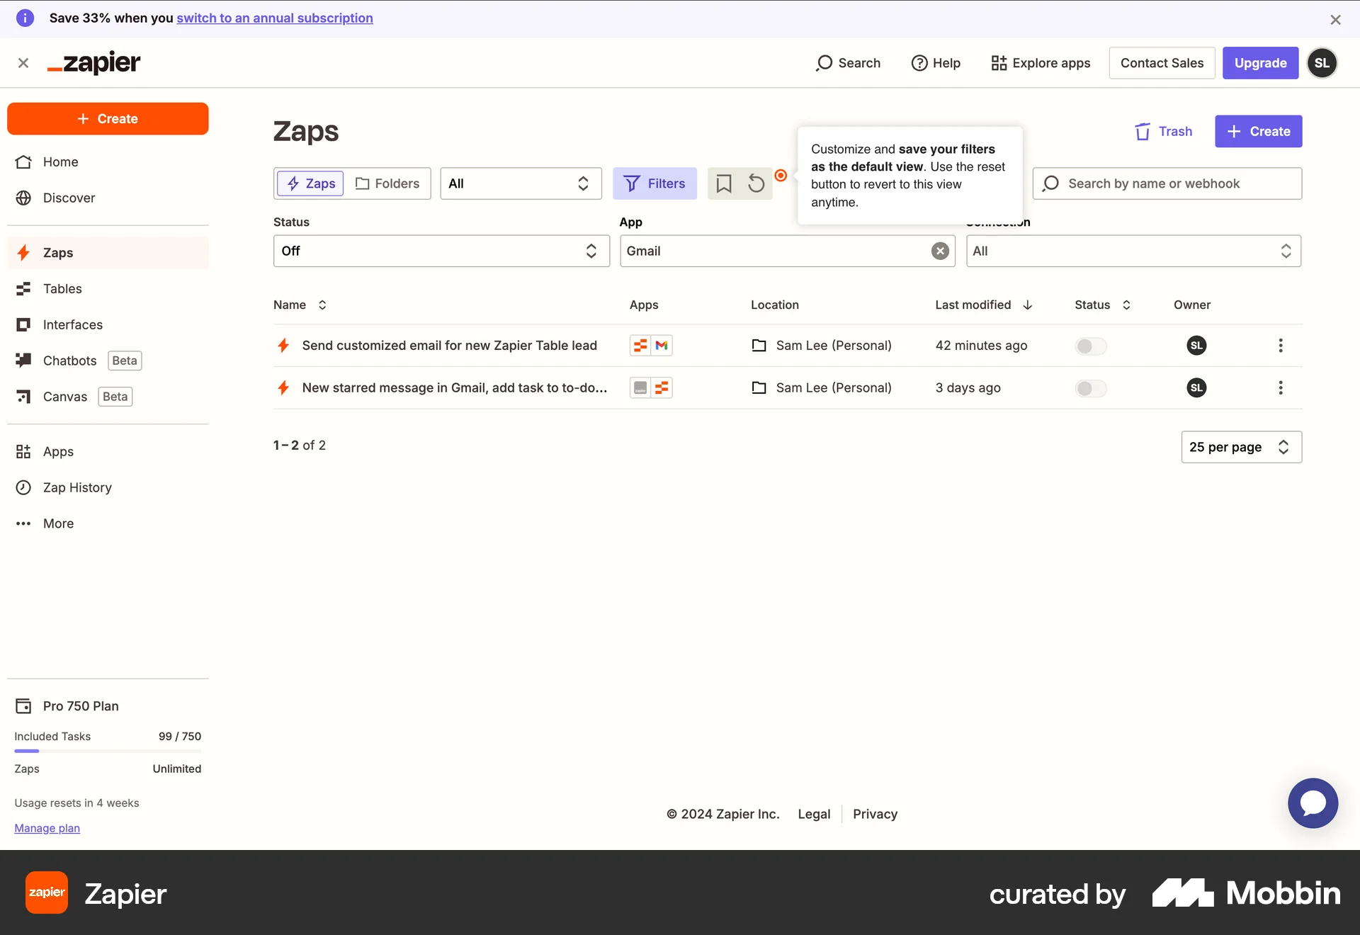Open Tables from the sidebar
Image resolution: width=1360 pixels, height=935 pixels.
coord(62,288)
